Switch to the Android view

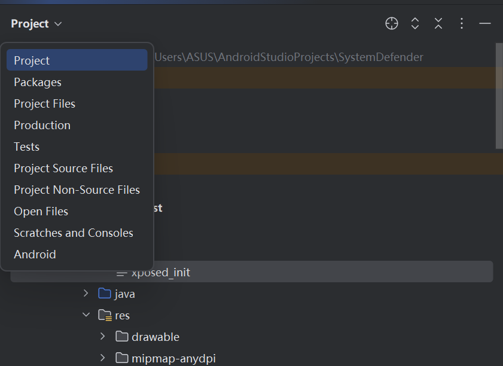35,254
